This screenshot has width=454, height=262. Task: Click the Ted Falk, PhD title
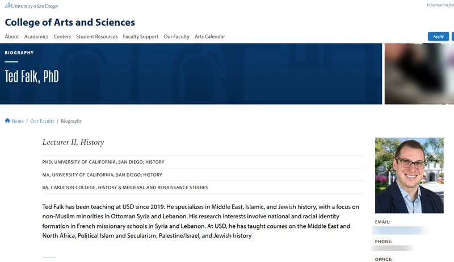[32, 77]
